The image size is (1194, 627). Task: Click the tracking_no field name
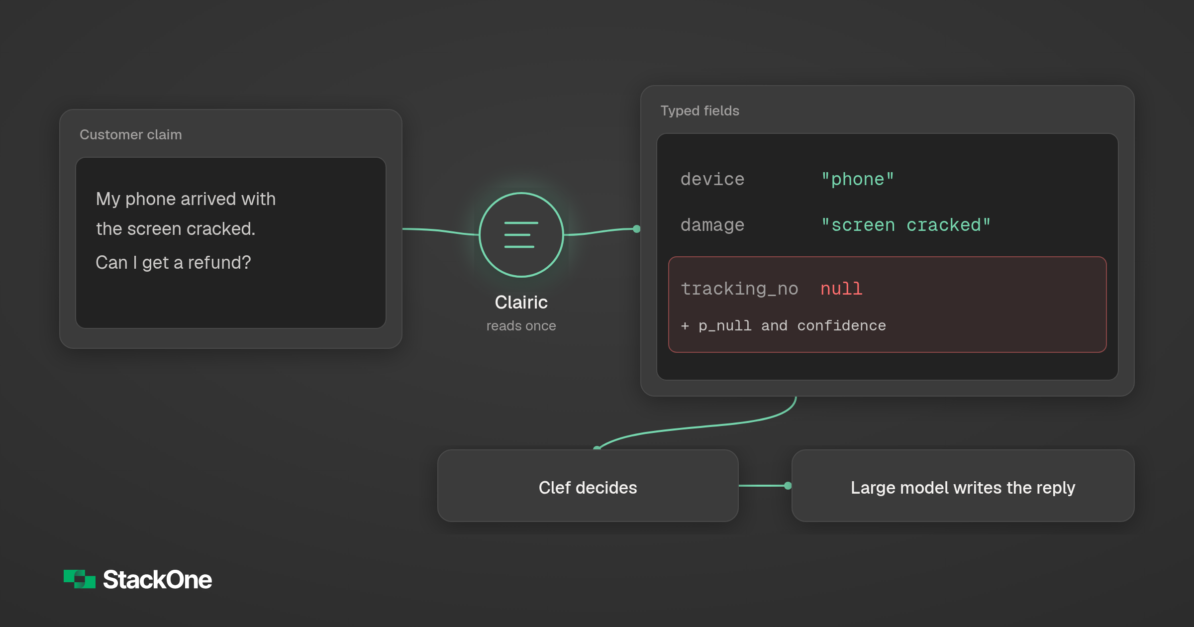[x=739, y=289]
